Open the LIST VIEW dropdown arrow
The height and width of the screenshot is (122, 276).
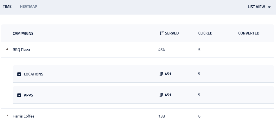[x=269, y=7]
